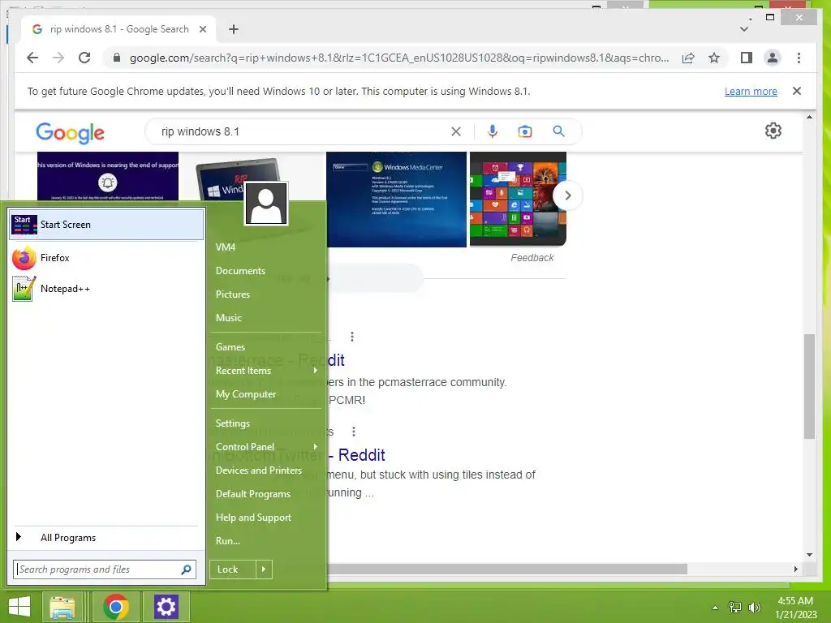Screen dimensions: 831x623
Task: Clear the Google search box text
Action: (x=456, y=131)
